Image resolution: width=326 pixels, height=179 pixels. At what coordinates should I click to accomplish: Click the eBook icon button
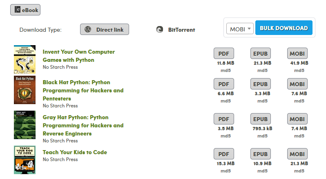tap(25, 10)
